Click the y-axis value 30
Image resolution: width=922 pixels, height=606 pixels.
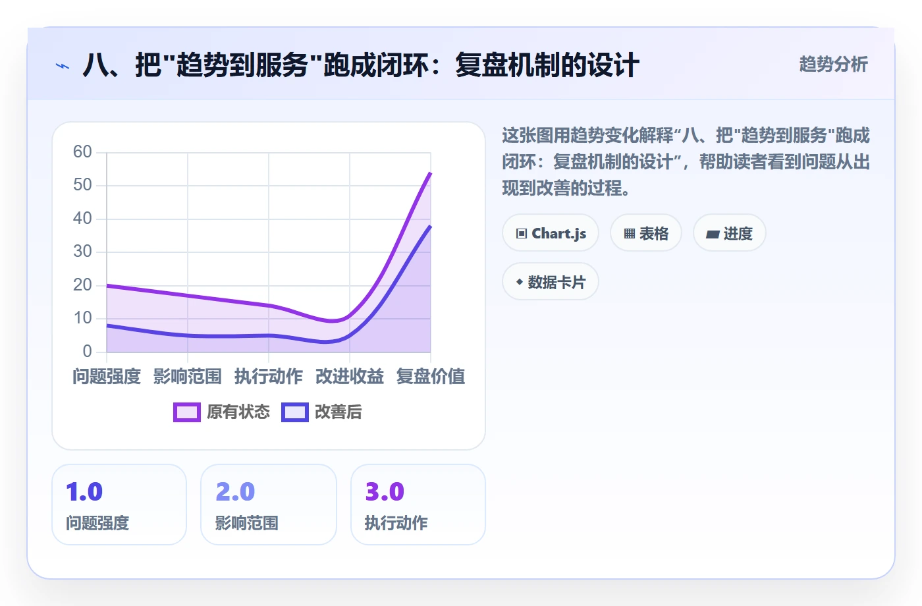[x=82, y=252]
